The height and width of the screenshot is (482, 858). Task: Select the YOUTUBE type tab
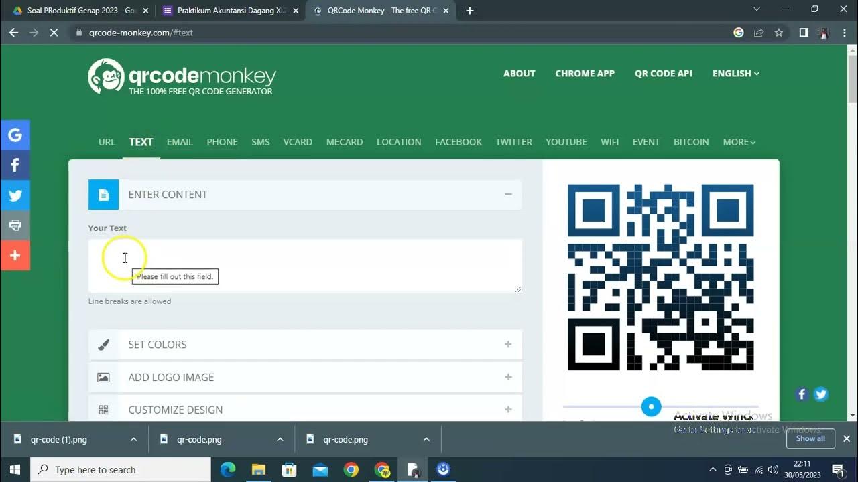click(566, 142)
